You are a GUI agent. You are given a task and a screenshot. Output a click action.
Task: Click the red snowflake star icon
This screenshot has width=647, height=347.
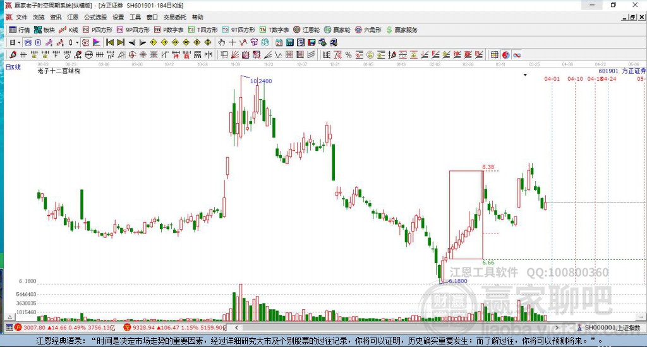pyautogui.click(x=143, y=55)
